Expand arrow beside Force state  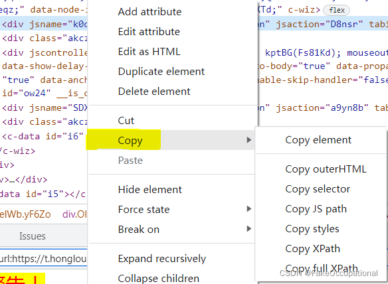point(248,209)
